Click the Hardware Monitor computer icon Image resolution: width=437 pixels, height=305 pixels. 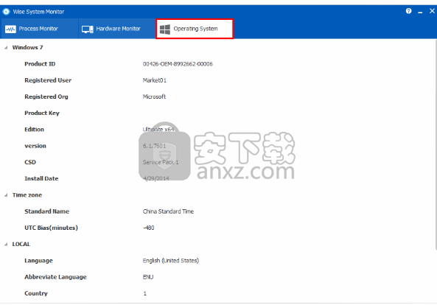point(88,29)
